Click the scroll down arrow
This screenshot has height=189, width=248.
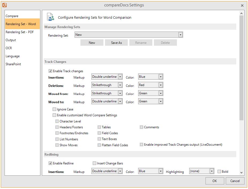click(x=241, y=172)
